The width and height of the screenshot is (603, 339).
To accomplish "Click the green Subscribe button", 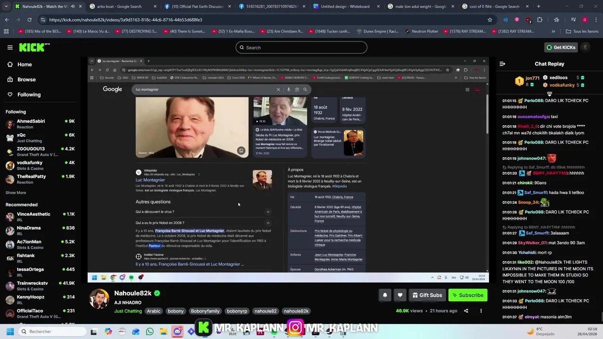I will (x=468, y=295).
